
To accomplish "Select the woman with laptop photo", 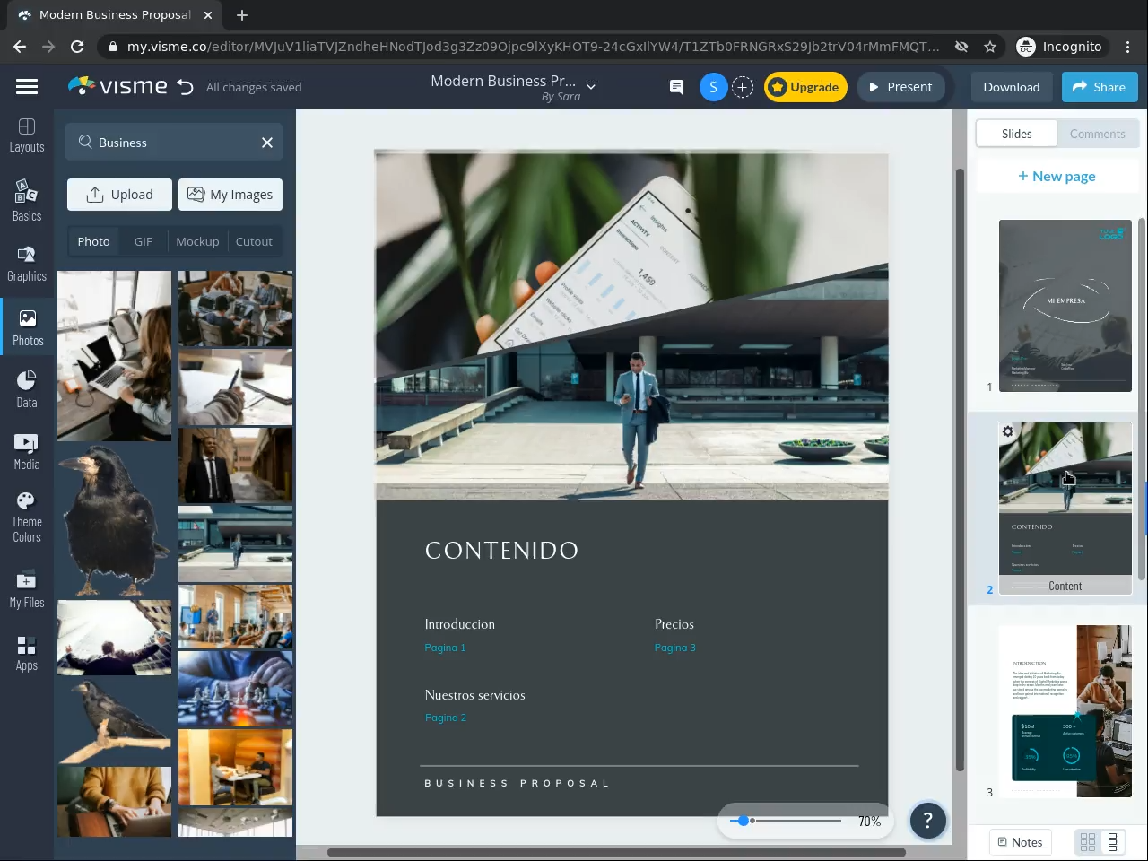I will click(114, 356).
